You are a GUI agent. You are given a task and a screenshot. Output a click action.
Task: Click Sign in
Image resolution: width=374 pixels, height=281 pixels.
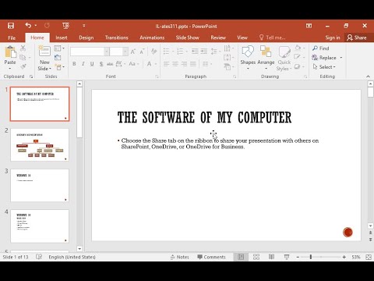click(333, 37)
